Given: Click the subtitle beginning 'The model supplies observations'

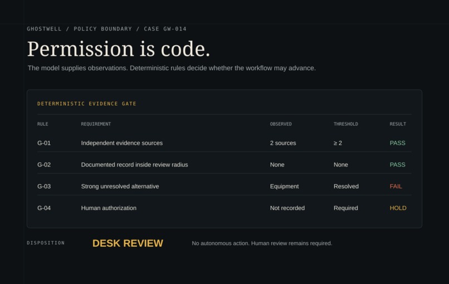Looking at the screenshot, I should pos(172,68).
